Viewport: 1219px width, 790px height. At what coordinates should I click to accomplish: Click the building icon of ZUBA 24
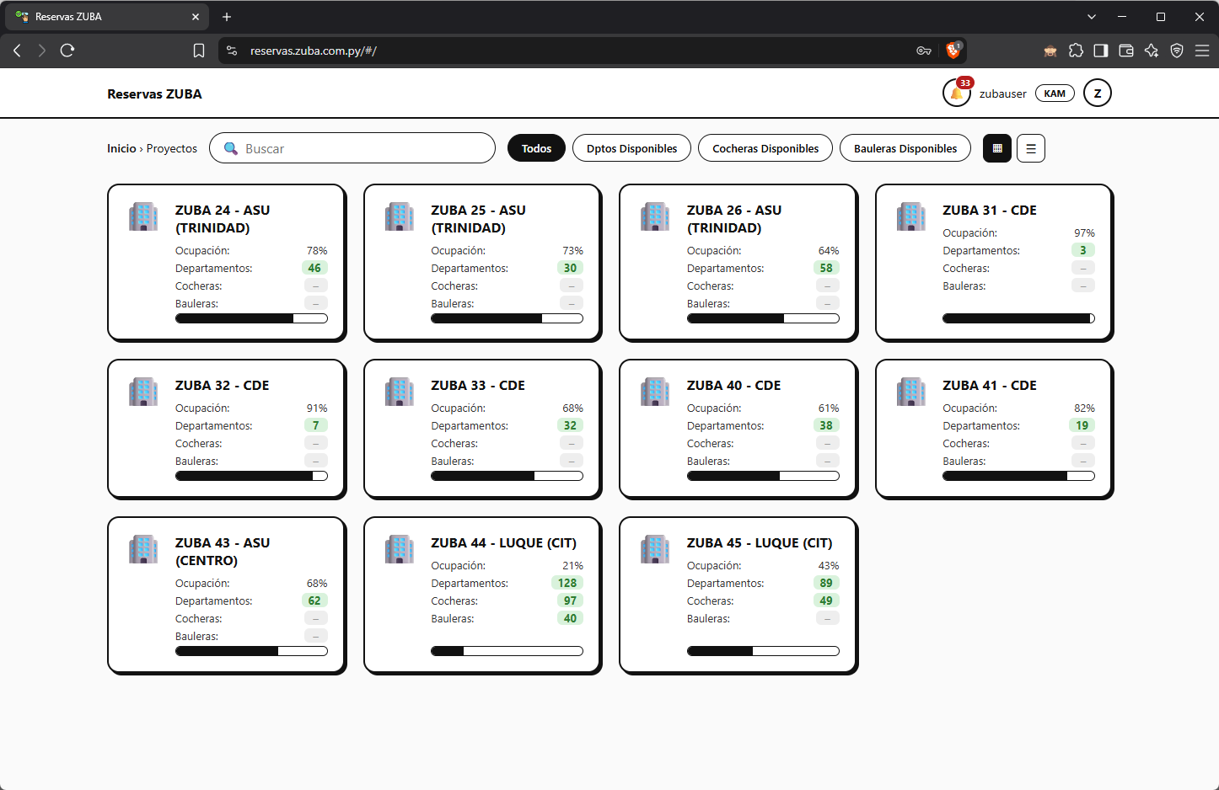tap(143, 216)
